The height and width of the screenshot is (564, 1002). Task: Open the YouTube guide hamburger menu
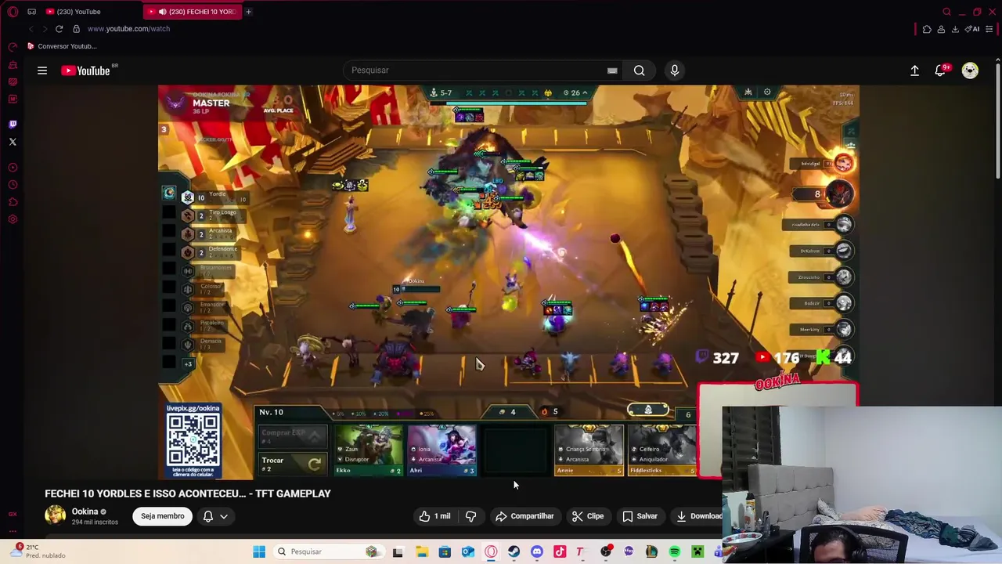click(x=42, y=70)
